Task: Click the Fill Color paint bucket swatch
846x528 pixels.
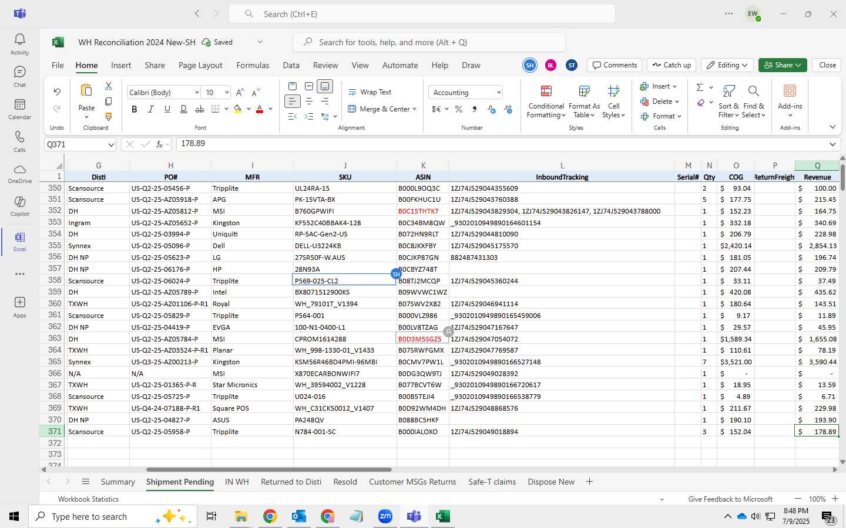Action: pos(238,109)
